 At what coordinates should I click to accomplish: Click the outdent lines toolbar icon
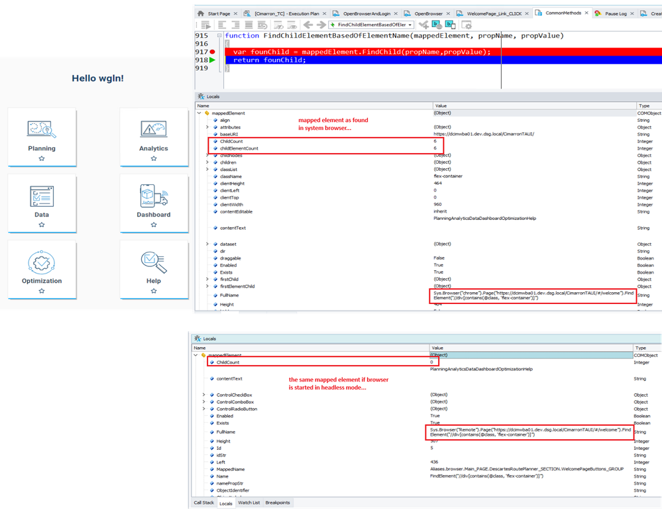pos(222,25)
